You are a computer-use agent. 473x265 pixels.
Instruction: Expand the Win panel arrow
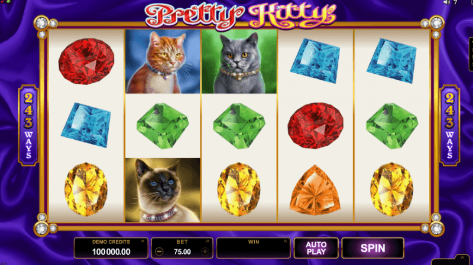[285, 241]
